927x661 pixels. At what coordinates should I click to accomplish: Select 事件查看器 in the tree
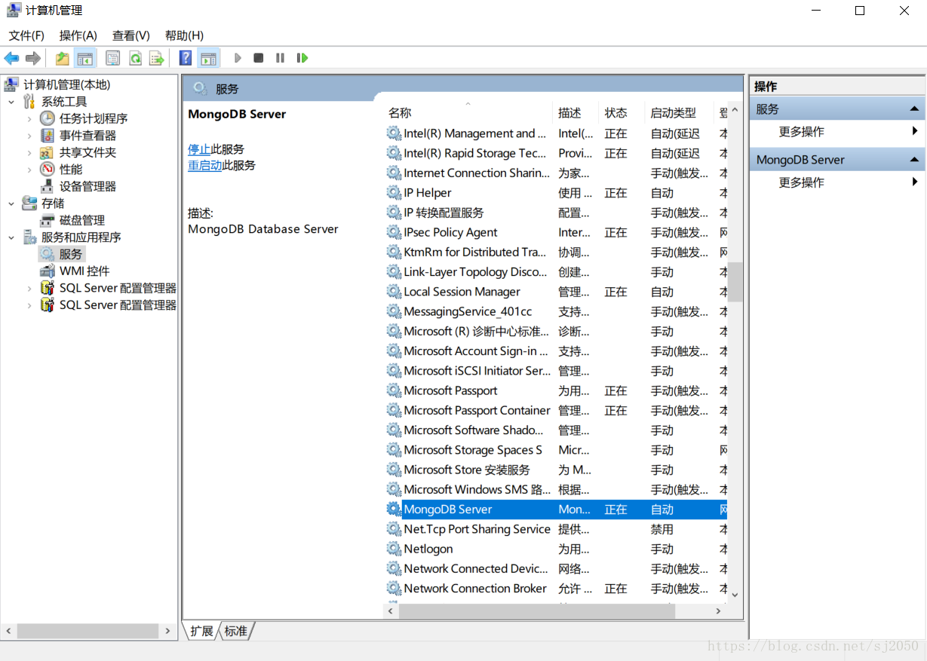(88, 136)
